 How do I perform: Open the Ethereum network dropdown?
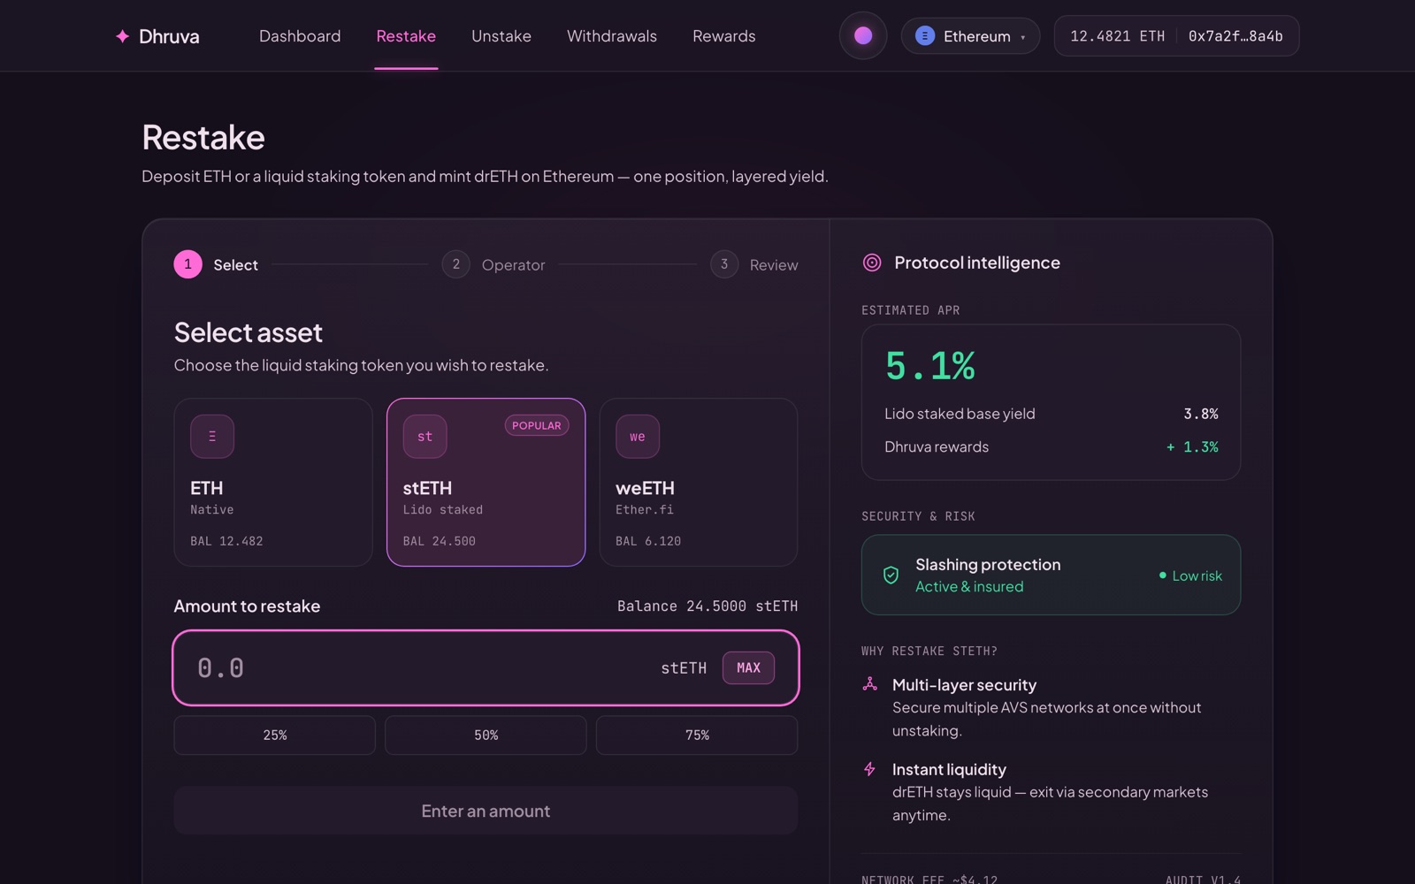[970, 36]
